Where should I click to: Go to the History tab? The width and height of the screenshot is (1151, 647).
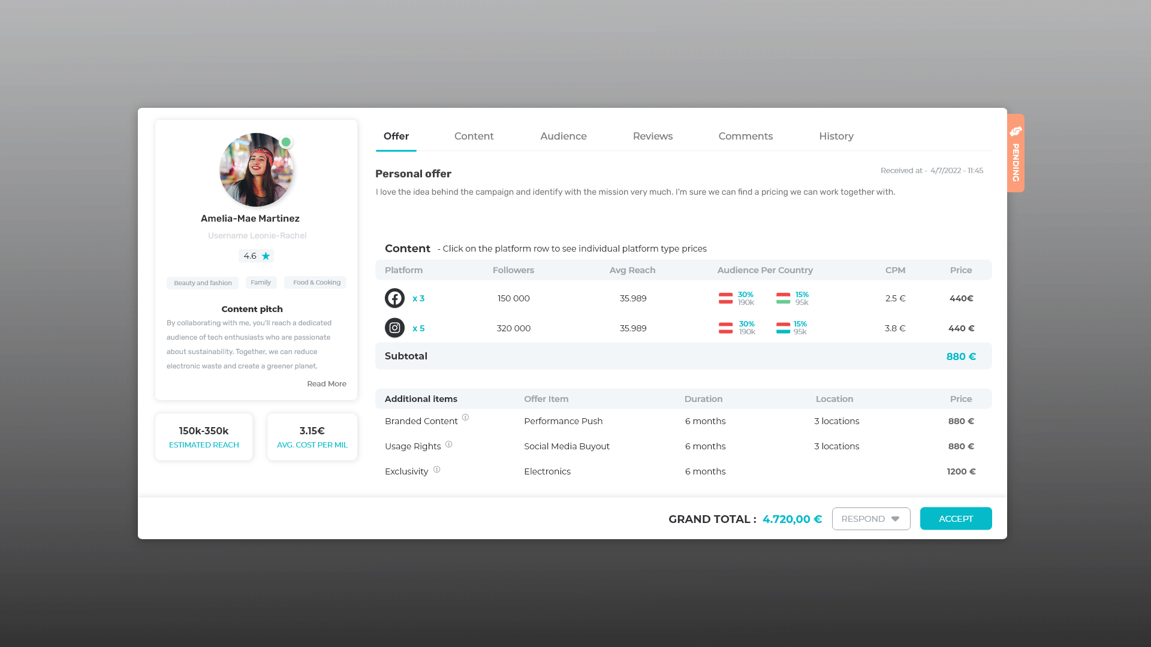(x=836, y=136)
